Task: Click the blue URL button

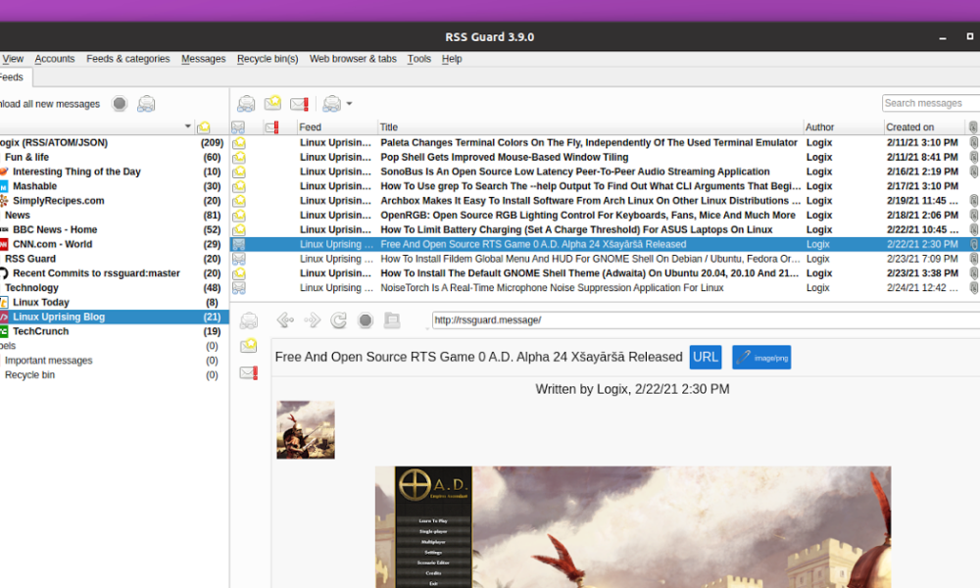Action: pos(705,358)
